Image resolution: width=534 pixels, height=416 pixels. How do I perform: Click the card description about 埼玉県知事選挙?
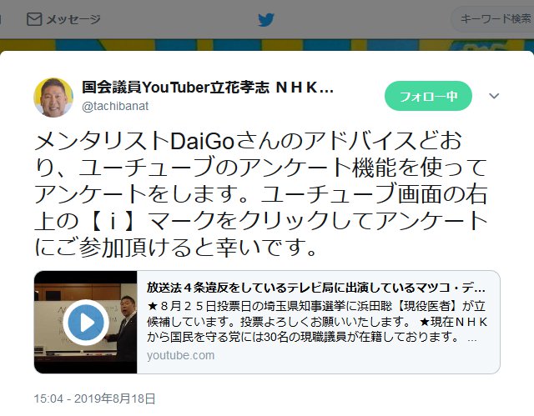click(x=317, y=322)
